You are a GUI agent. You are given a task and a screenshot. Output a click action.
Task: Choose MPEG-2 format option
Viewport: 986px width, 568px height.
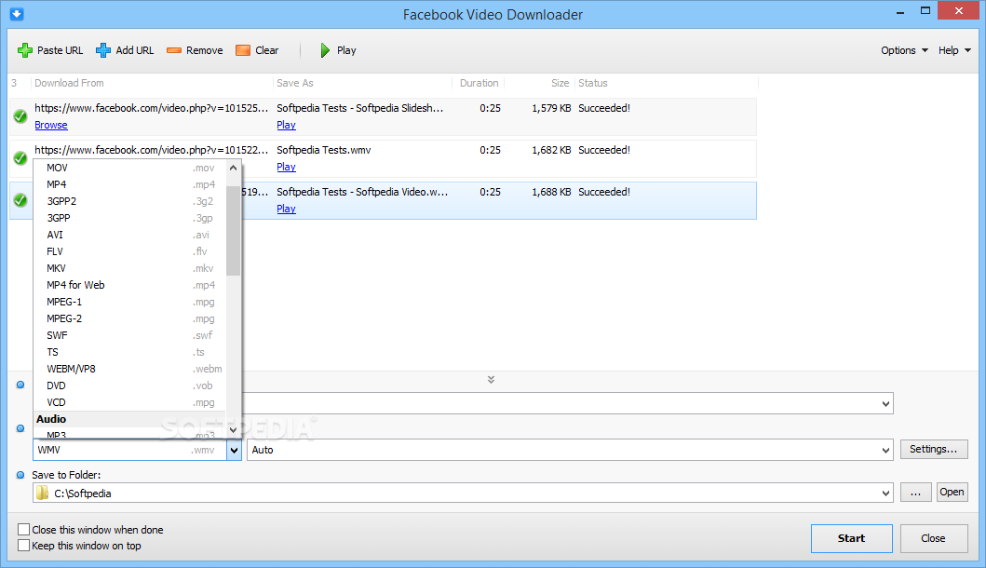click(x=130, y=318)
